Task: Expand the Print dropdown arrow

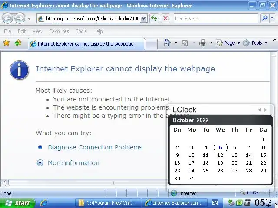Action: (x=212, y=43)
